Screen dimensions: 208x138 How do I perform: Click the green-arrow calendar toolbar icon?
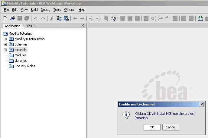(200, 18)
